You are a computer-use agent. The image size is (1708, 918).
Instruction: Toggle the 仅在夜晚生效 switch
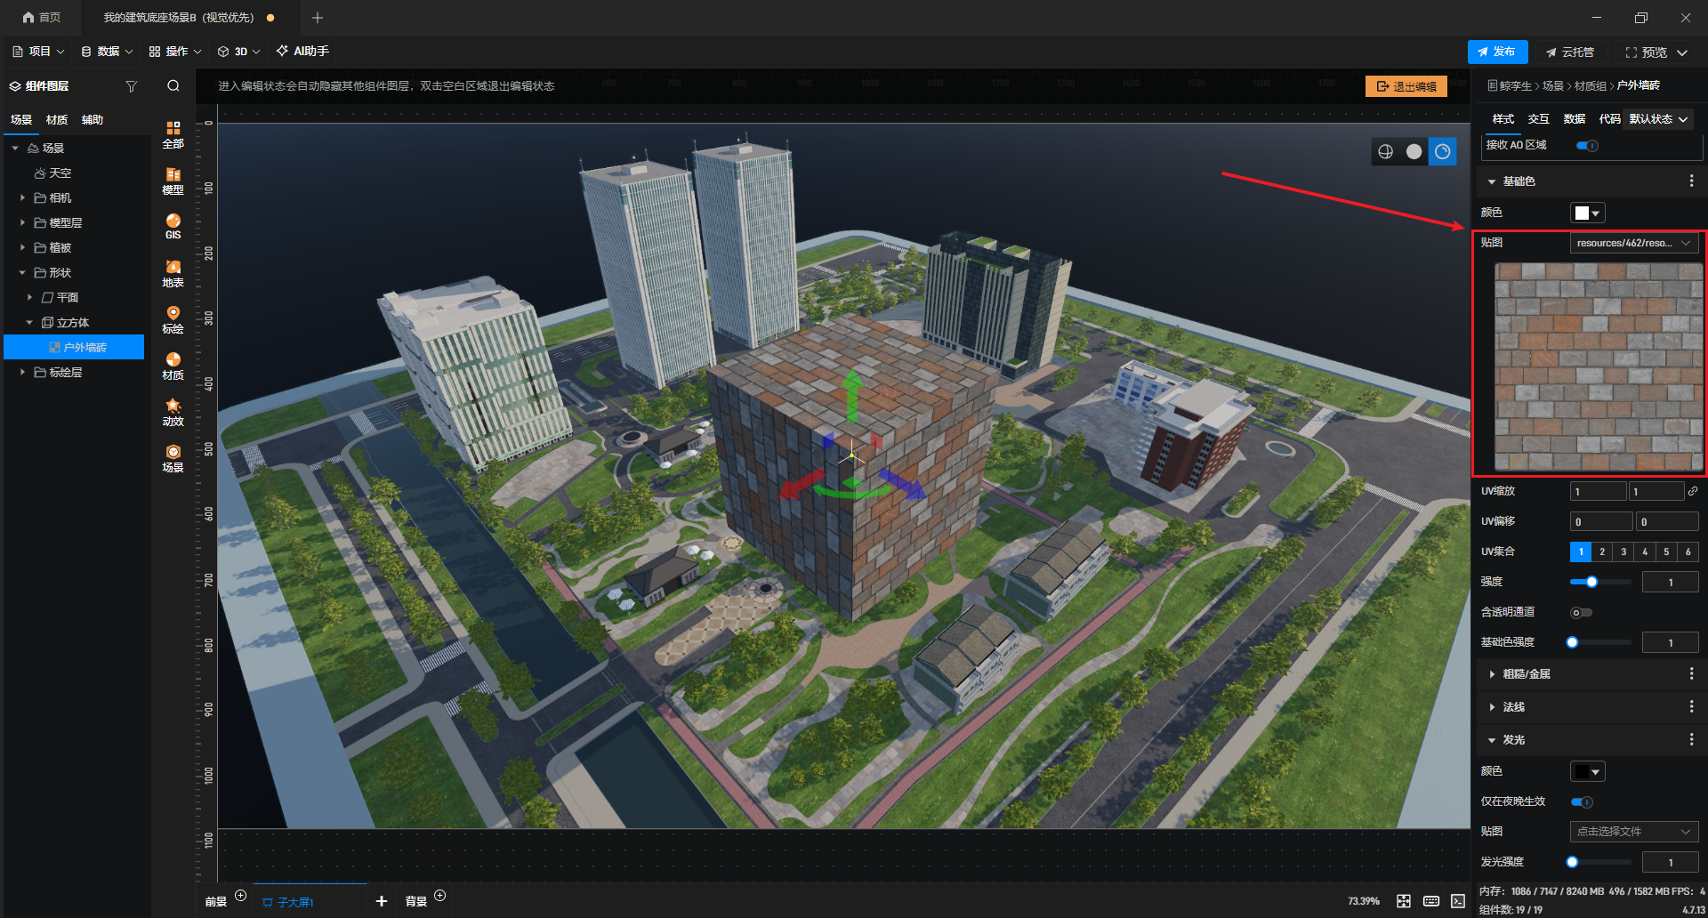coord(1581,801)
